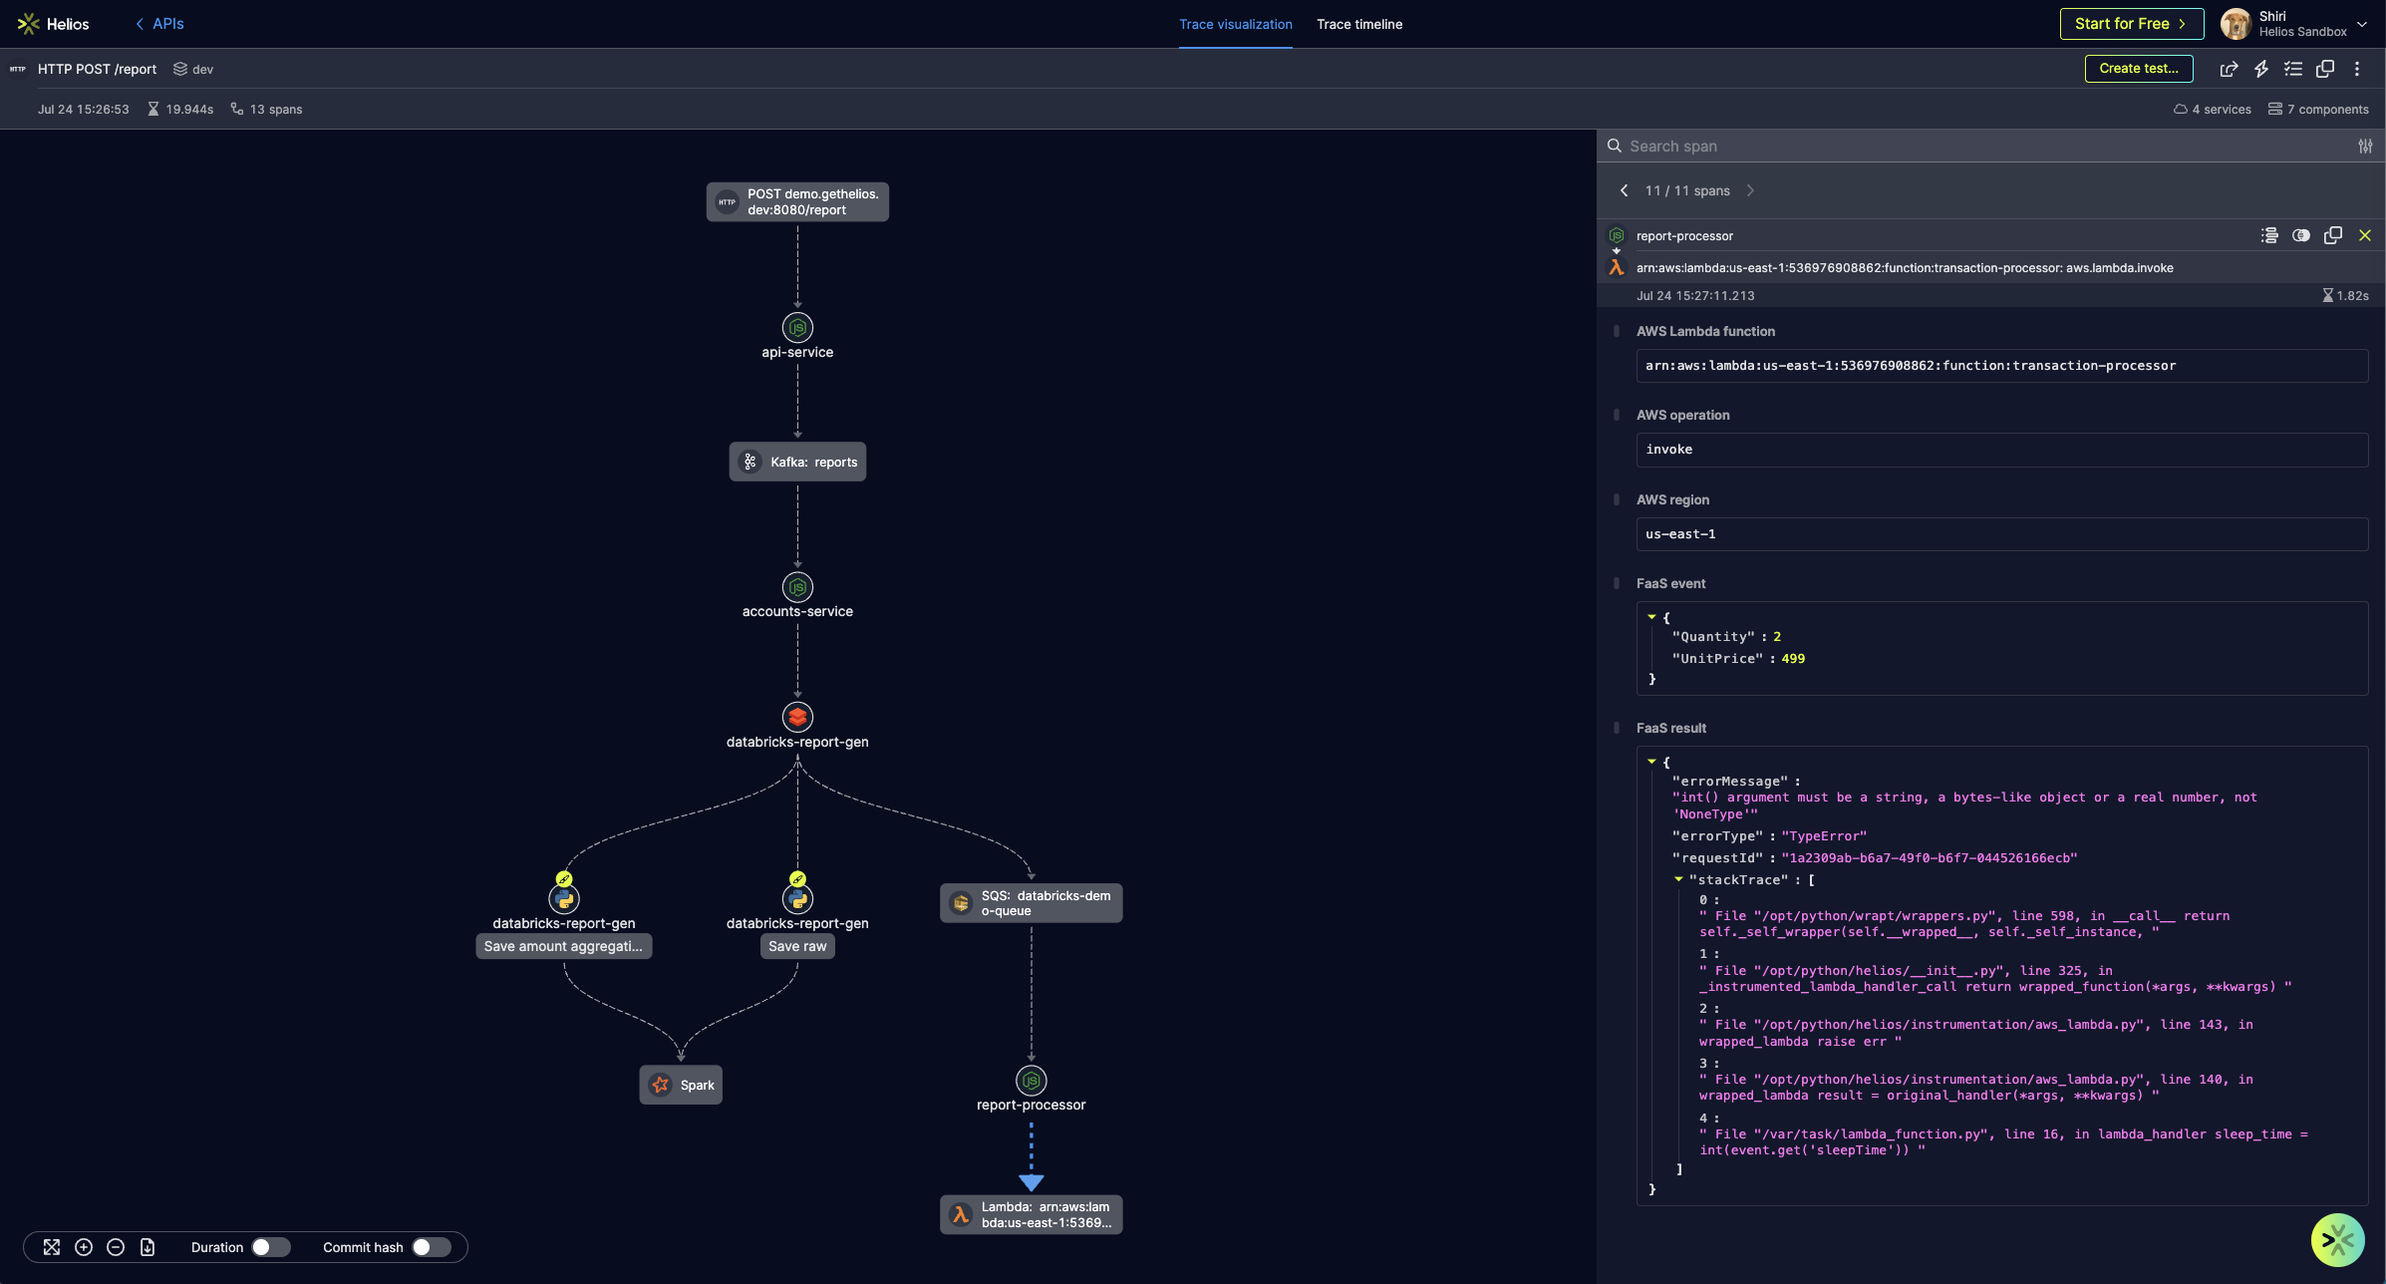This screenshot has height=1284, width=2386.
Task: Collapse the stackTrace array
Action: 1679,879
